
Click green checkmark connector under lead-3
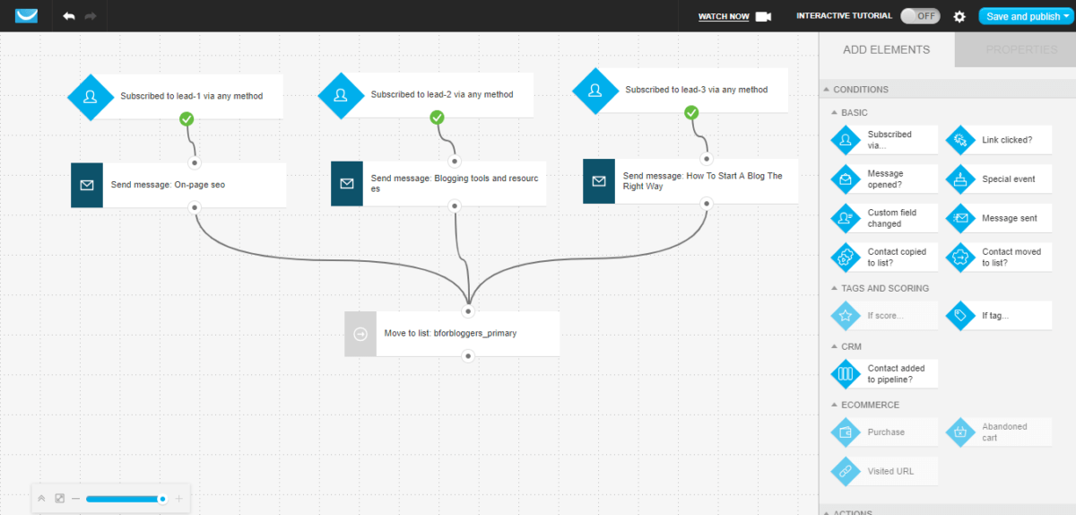tap(691, 113)
